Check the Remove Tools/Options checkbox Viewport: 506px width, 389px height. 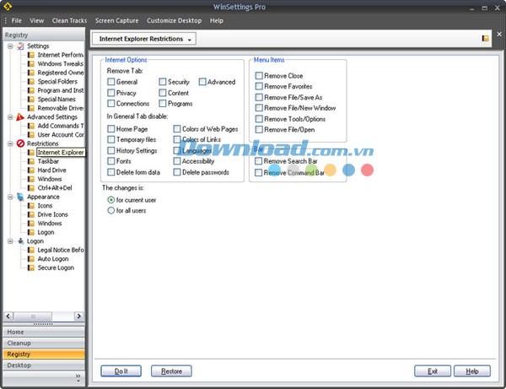tap(259, 119)
